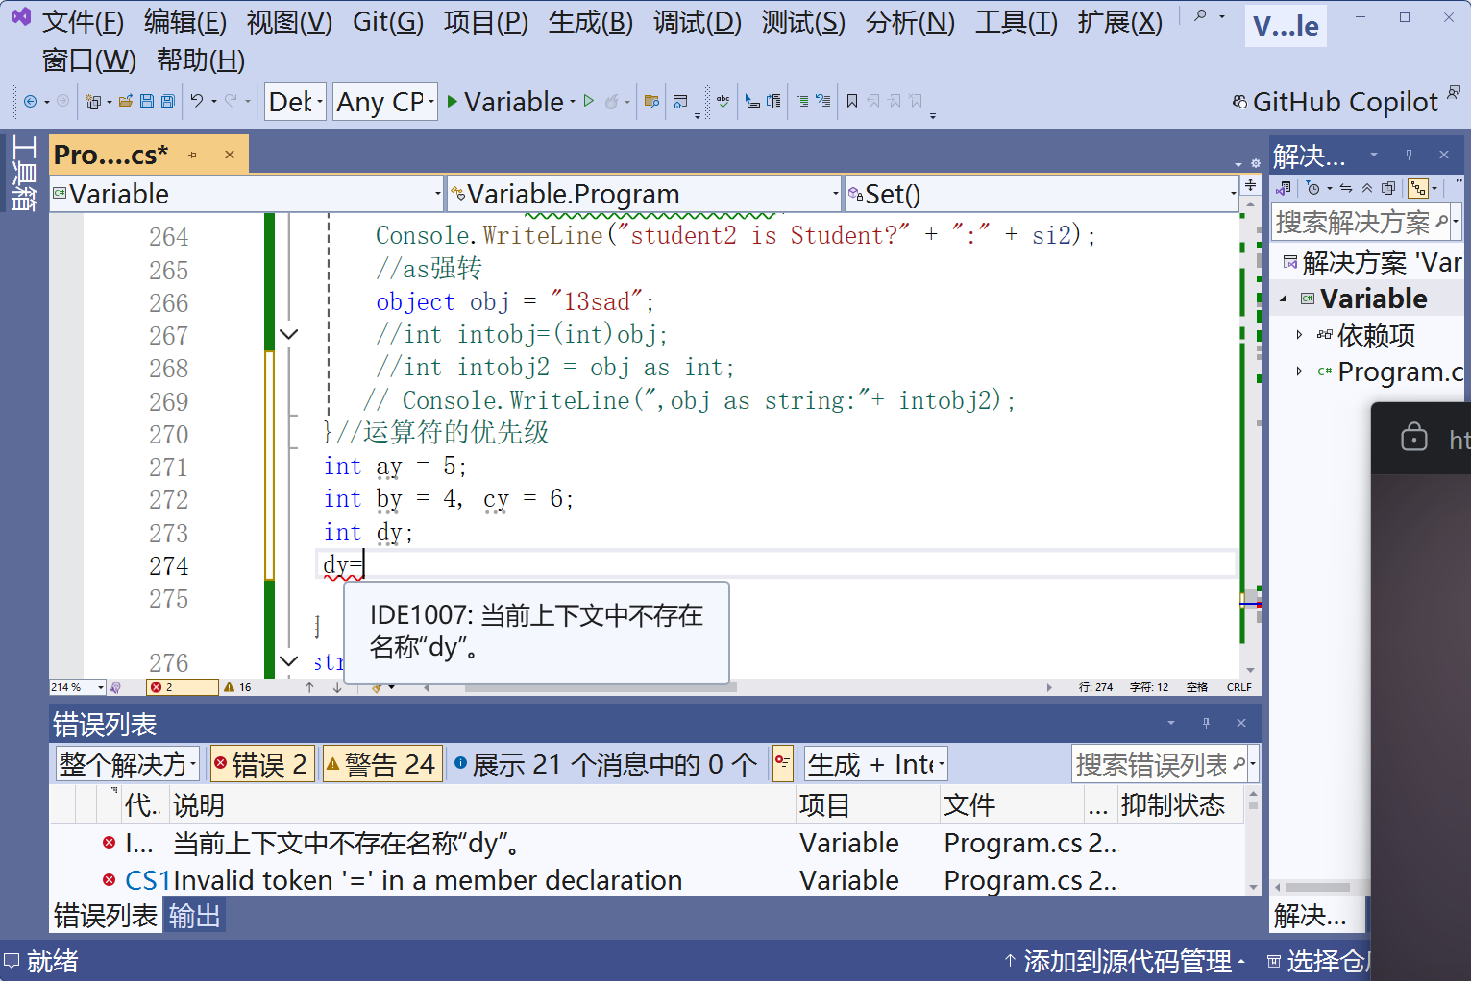
Task: Toggle the error list build filter icon
Action: point(782,764)
